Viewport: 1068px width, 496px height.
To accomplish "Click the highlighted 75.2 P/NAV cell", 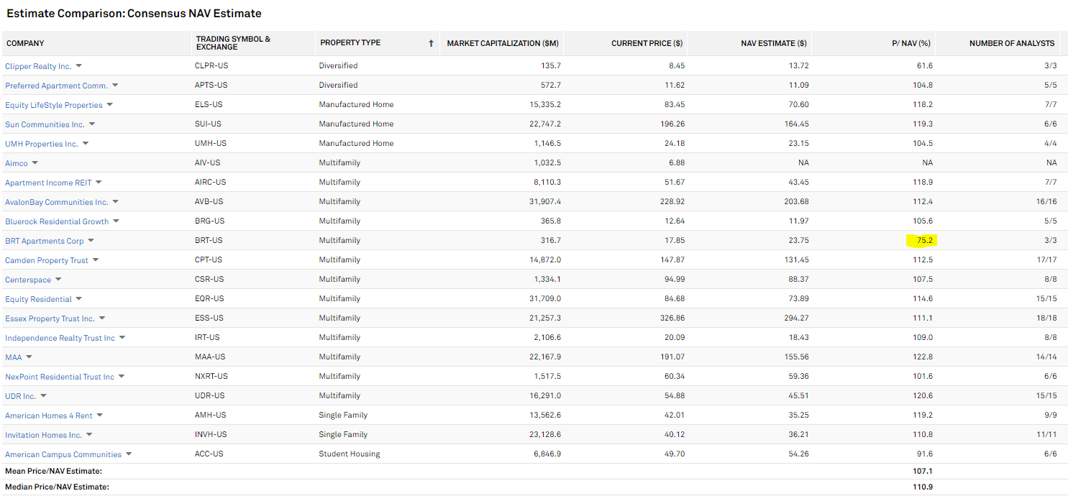I will (x=923, y=240).
